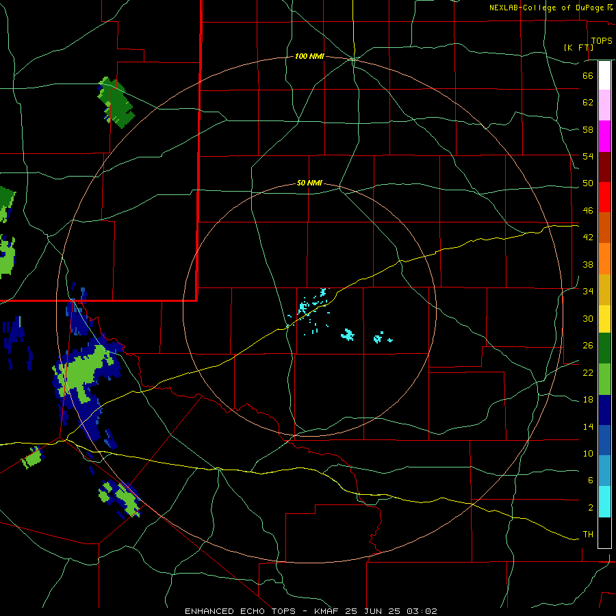The image size is (616, 616).
Task: Click the '66' legend value
Action: click(x=588, y=75)
